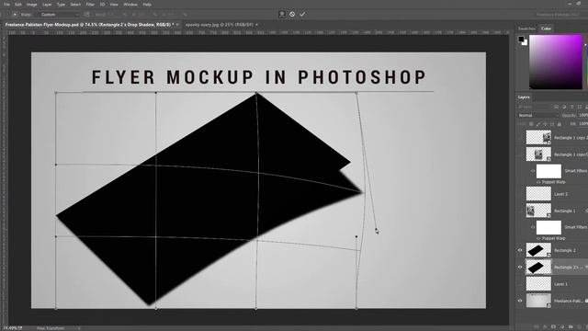Image resolution: width=588 pixels, height=331 pixels.
Task: Toggle the lock all layer icon
Action: (x=560, y=124)
